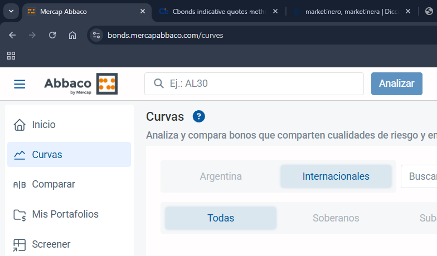The image size is (437, 256).
Task: Open Screener in the sidebar
Action: [x=69, y=244]
